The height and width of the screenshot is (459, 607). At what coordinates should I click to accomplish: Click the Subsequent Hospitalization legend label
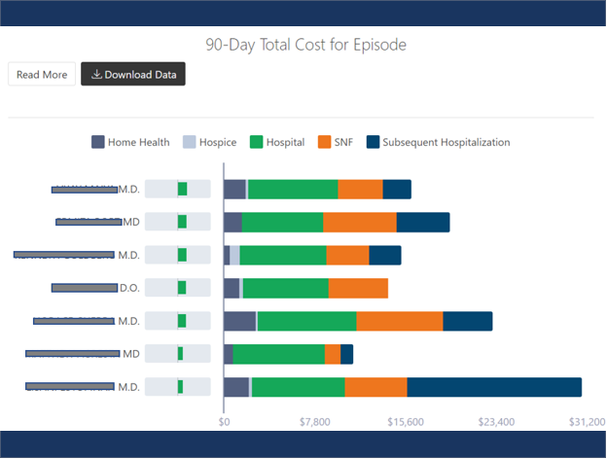coord(446,142)
